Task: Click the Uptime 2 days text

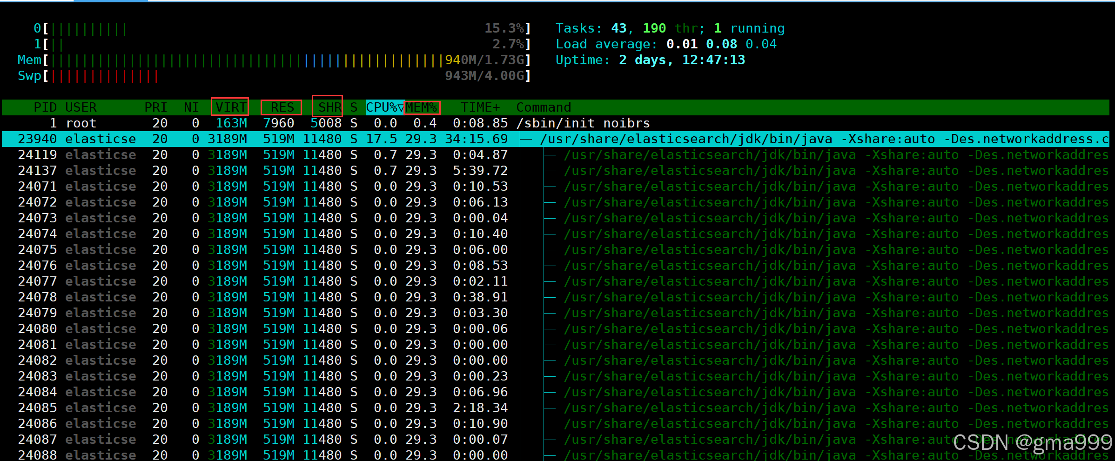Action: [650, 60]
